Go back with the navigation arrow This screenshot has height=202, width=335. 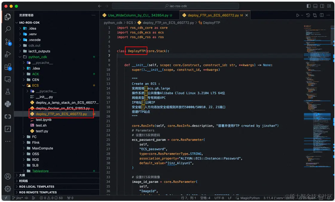coord(100,6)
